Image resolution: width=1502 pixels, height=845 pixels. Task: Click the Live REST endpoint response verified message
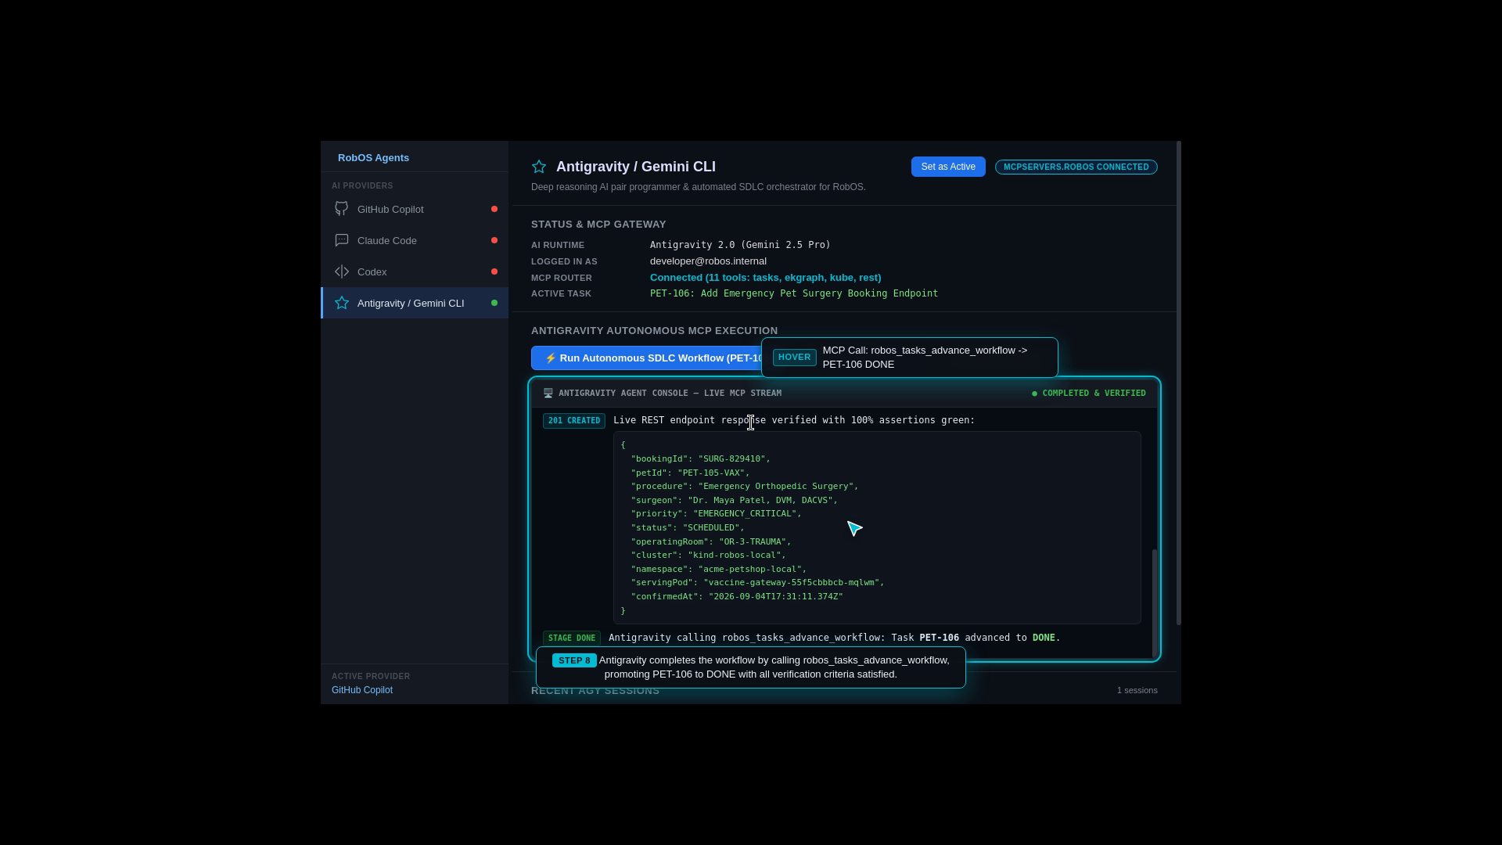[794, 420]
